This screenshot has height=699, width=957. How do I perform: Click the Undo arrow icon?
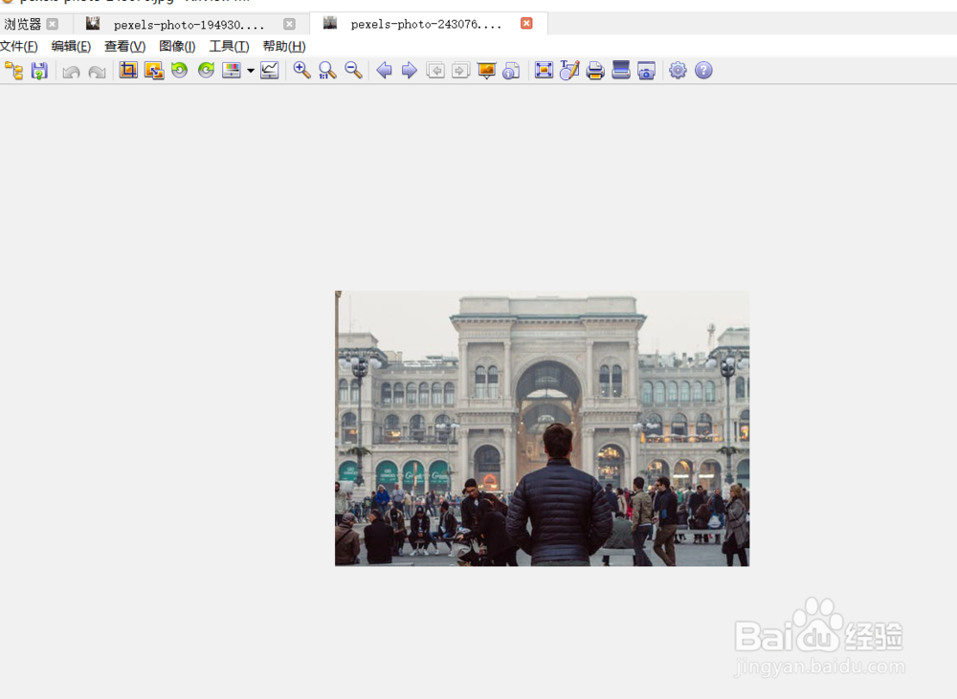[72, 72]
